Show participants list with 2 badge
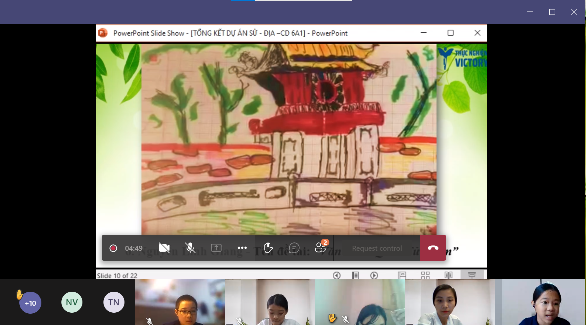The image size is (586, 325). tap(321, 247)
